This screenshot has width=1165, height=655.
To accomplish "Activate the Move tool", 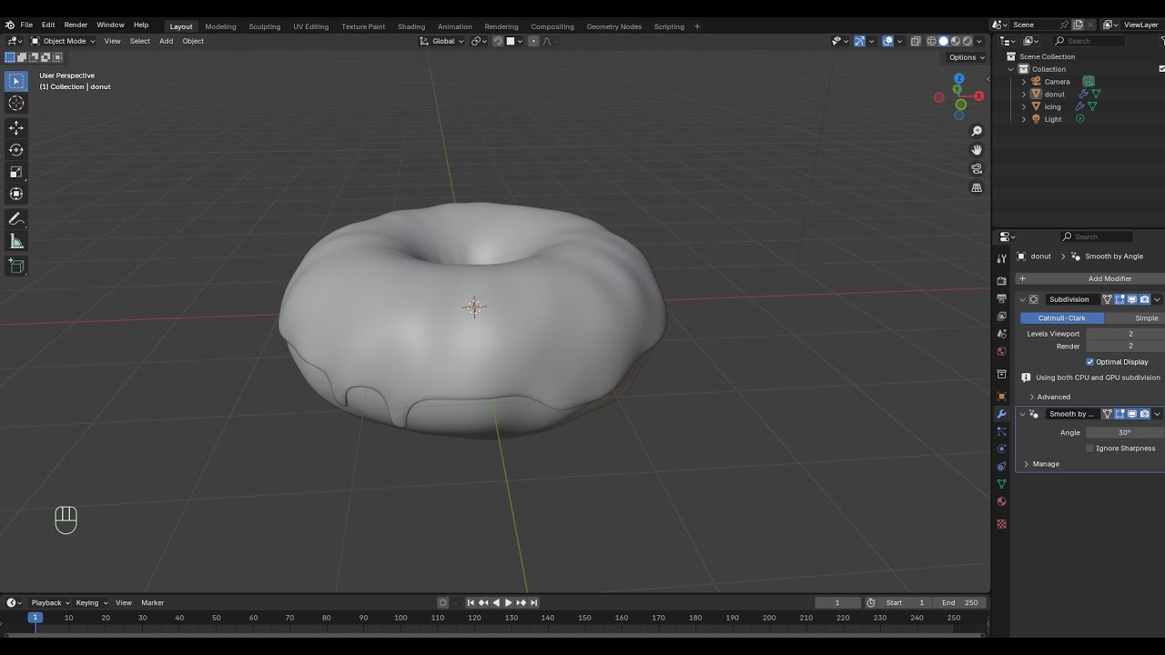I will click(x=16, y=128).
